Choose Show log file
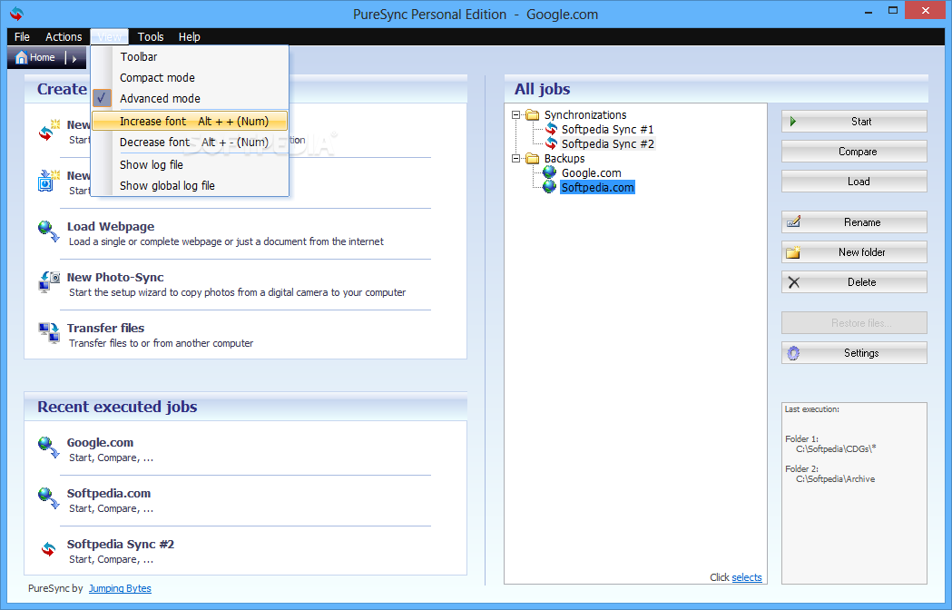 click(x=190, y=164)
